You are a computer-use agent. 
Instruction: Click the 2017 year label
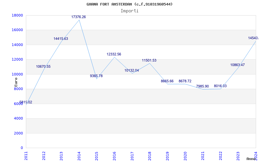point(132,156)
